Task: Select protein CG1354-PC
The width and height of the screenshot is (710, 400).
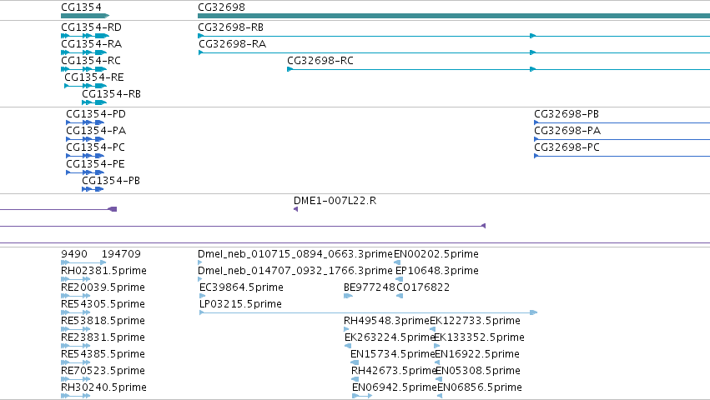Action: click(x=95, y=147)
